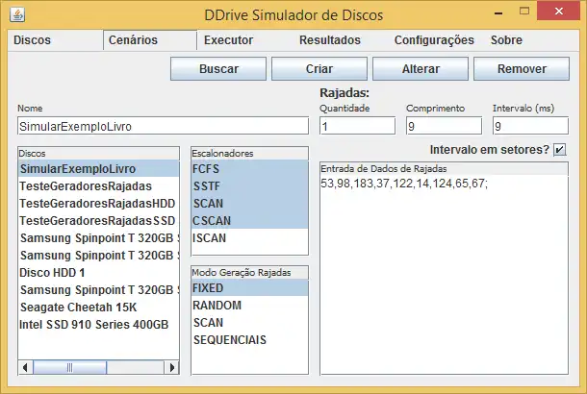
Task: Click left arrow of Discos horizontal scrollbar
Action: click(x=25, y=367)
